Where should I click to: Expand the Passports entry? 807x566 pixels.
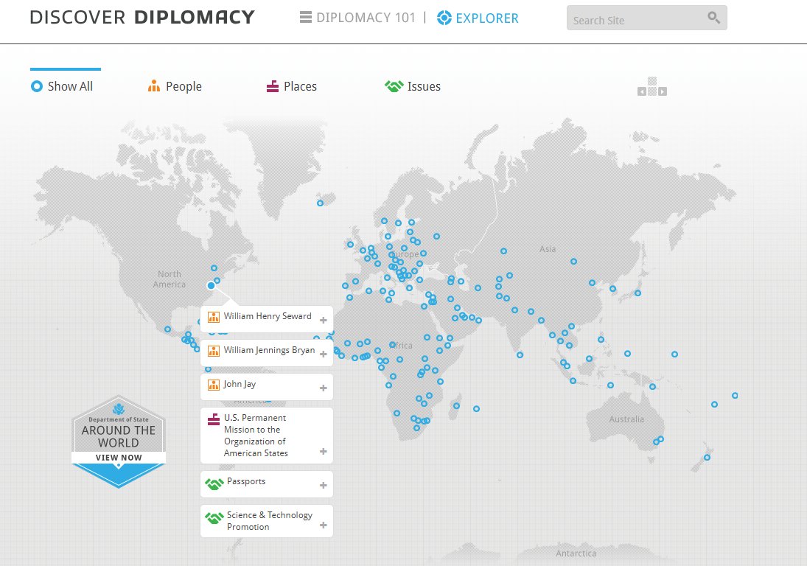pyautogui.click(x=324, y=485)
